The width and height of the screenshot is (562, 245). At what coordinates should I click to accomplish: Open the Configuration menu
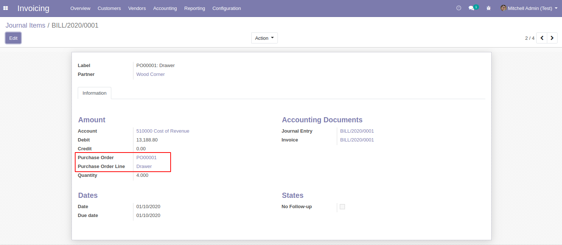tap(226, 8)
